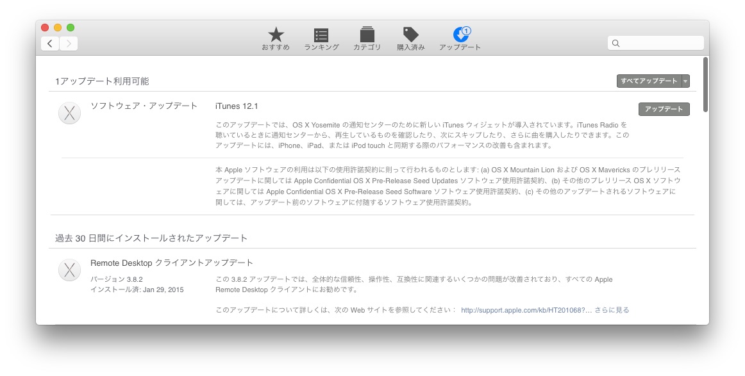Click the iTunes 12.1 title

pos(237,106)
